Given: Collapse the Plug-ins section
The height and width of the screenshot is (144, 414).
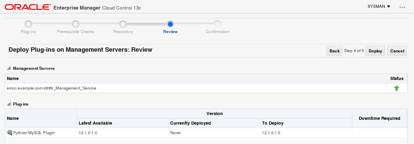Looking at the screenshot, I should click(9, 104).
